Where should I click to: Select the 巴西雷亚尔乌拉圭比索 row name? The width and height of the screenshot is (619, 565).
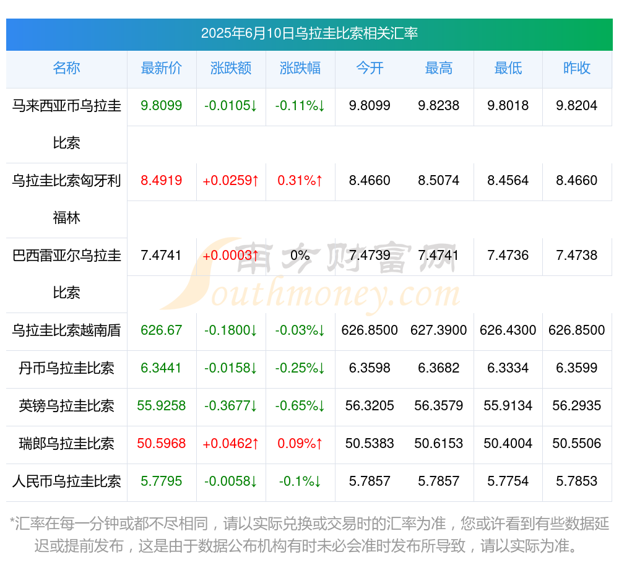pos(66,274)
